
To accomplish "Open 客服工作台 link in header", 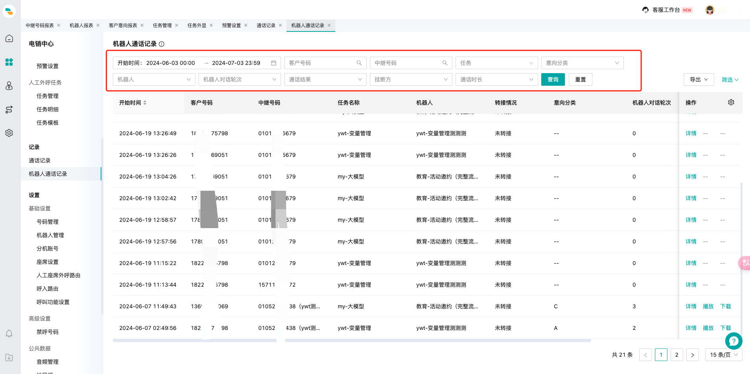I will (666, 10).
